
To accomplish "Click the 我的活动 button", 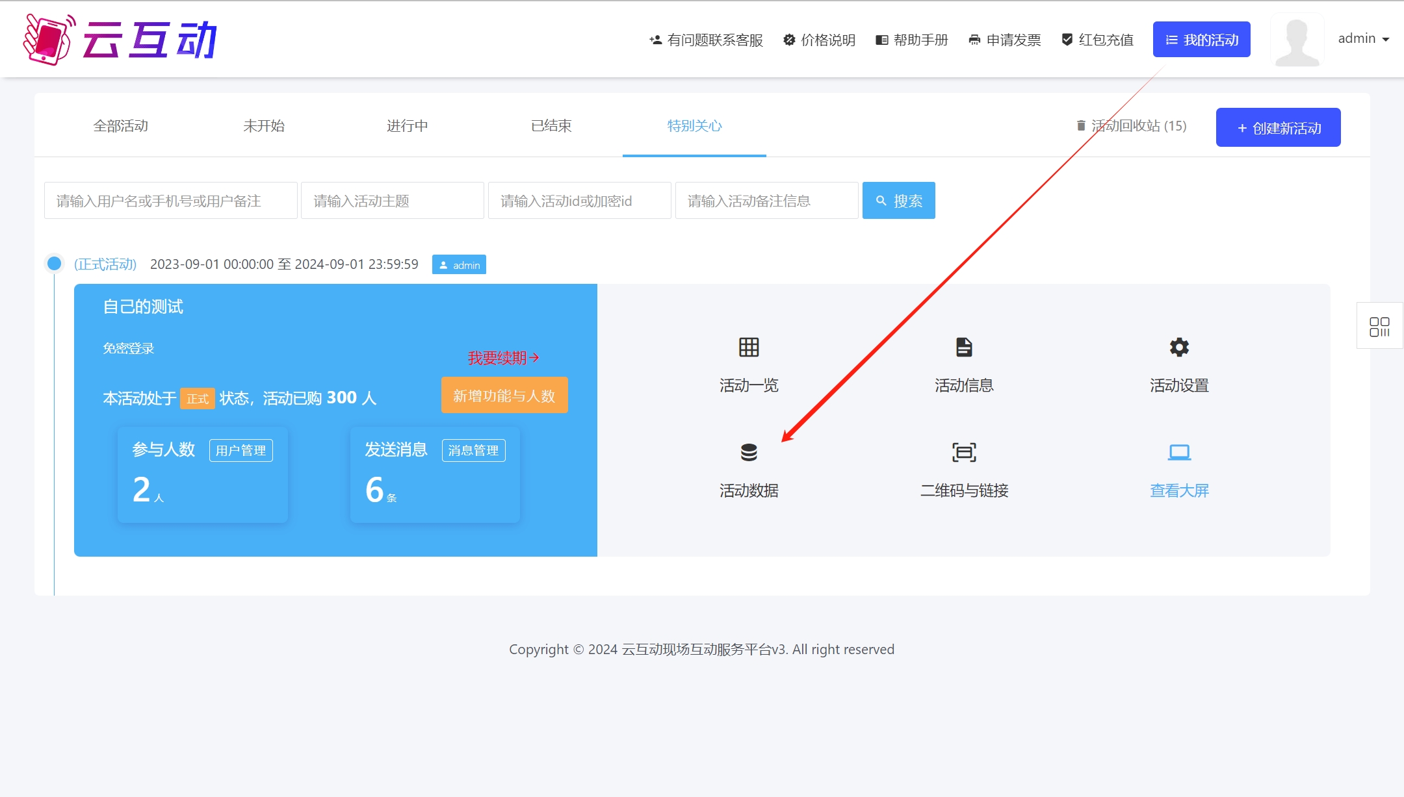I will pyautogui.click(x=1201, y=40).
